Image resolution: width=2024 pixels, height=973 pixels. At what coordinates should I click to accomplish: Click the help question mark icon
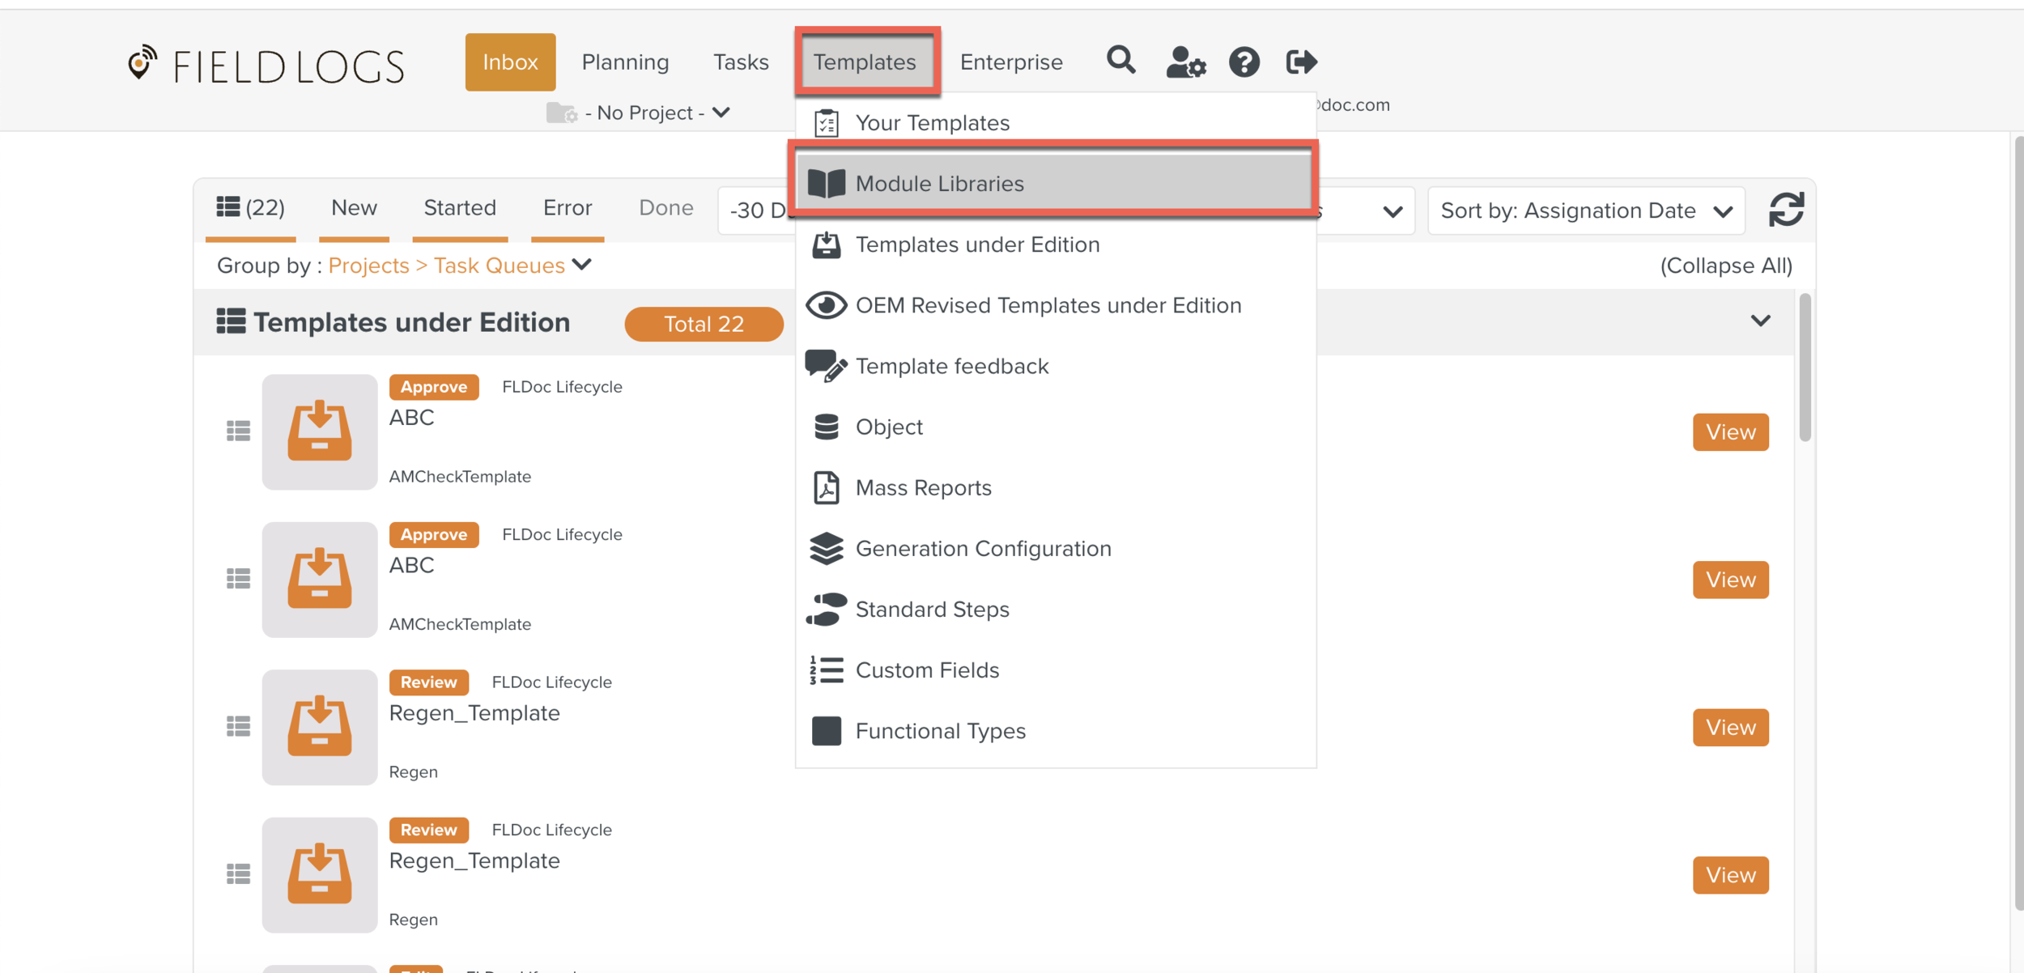(x=1244, y=62)
